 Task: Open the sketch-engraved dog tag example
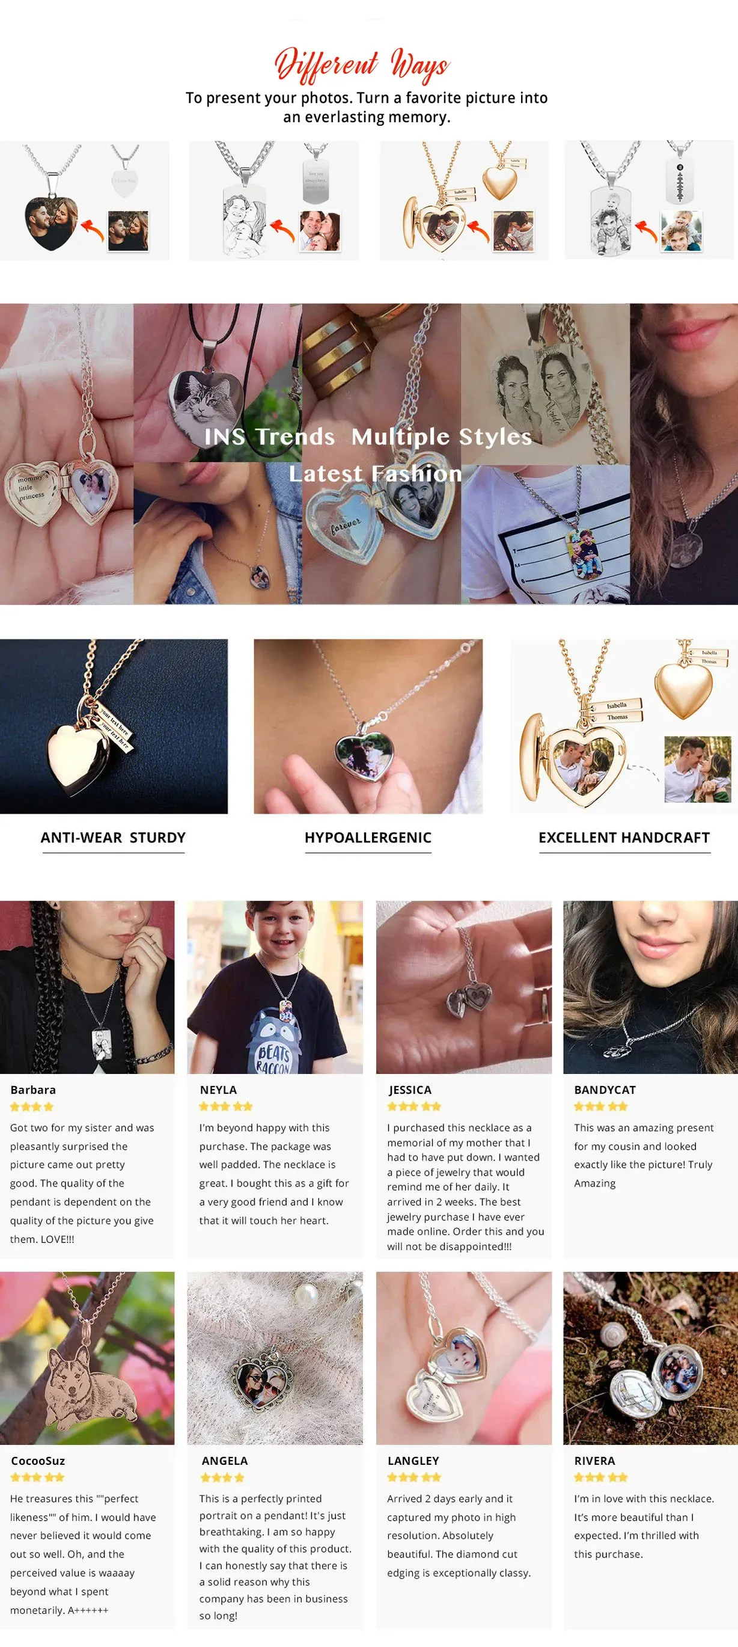tap(273, 200)
